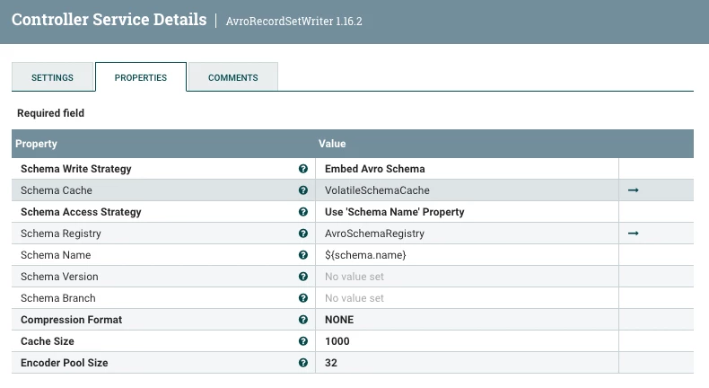Select the Schema Access Strategy label
The image size is (709, 388).
click(81, 212)
